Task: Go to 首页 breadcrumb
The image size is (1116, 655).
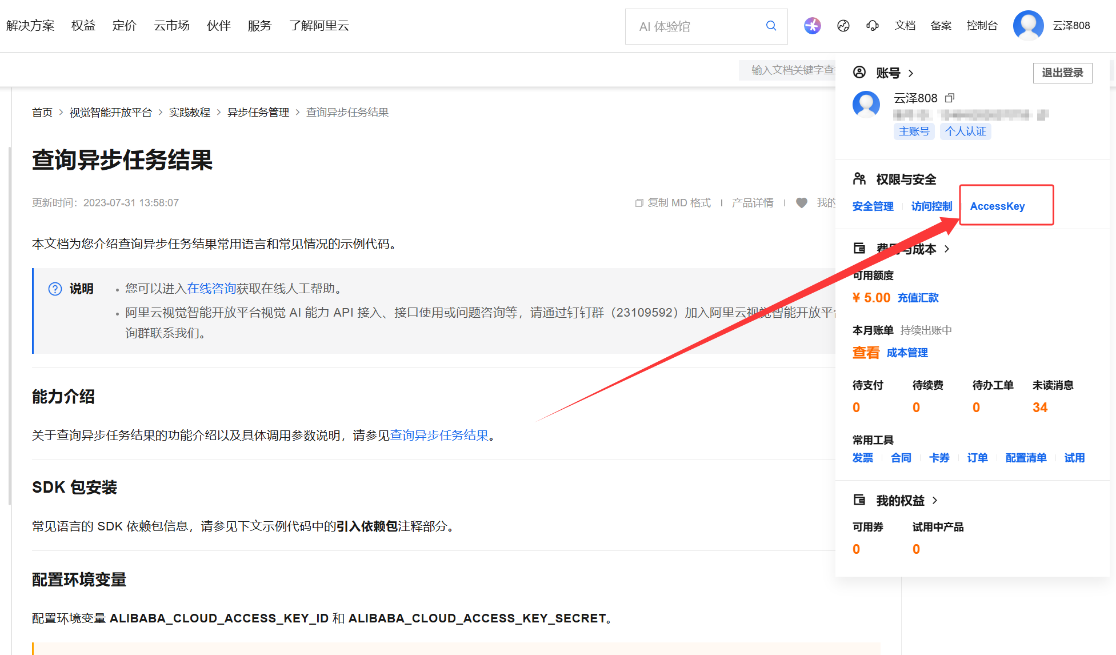Action: point(42,113)
